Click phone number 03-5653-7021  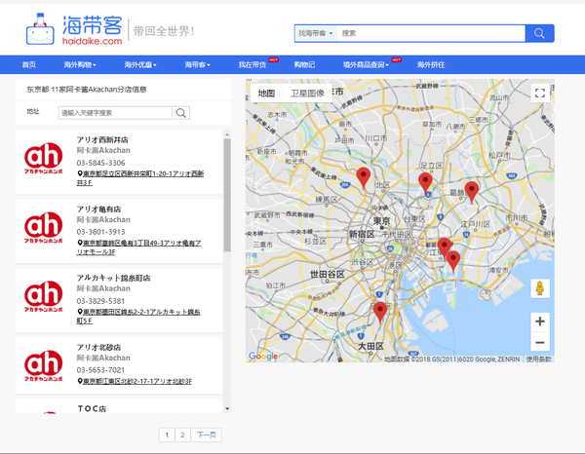100,370
